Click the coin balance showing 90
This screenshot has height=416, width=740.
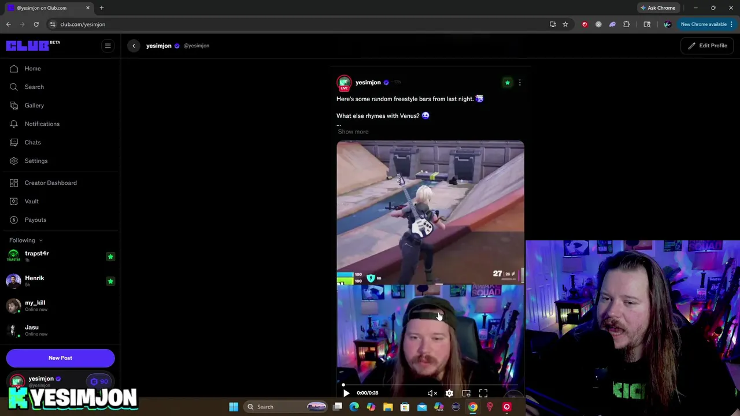point(99,381)
